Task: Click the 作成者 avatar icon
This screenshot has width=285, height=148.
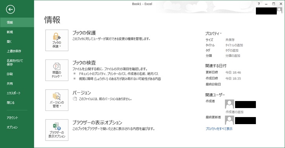Action: click(x=230, y=104)
